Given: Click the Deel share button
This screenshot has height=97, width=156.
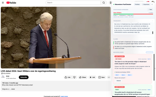Looking at the screenshot, I should point(150,10).
